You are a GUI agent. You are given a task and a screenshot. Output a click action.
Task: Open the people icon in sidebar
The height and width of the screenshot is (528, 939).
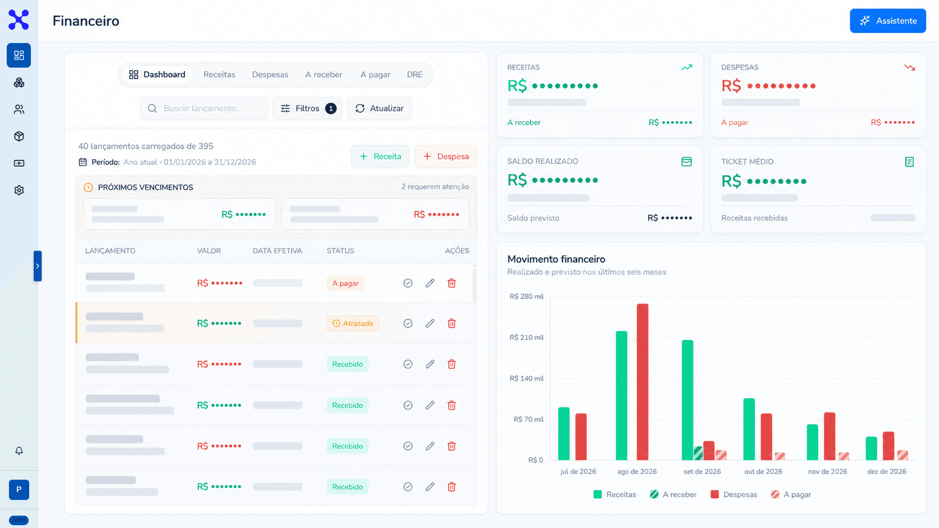(x=19, y=109)
